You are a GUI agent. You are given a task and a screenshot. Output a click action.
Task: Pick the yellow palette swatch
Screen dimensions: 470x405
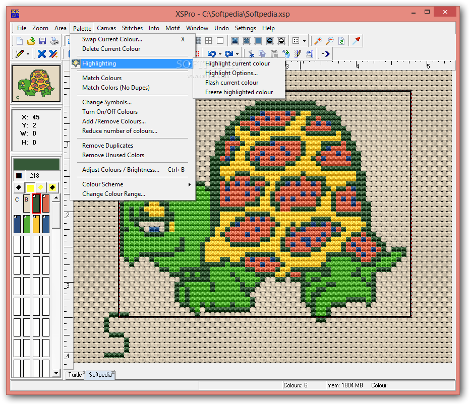point(36,224)
